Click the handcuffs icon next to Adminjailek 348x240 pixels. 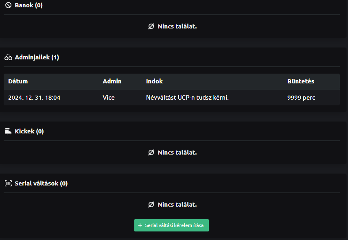pos(8,58)
